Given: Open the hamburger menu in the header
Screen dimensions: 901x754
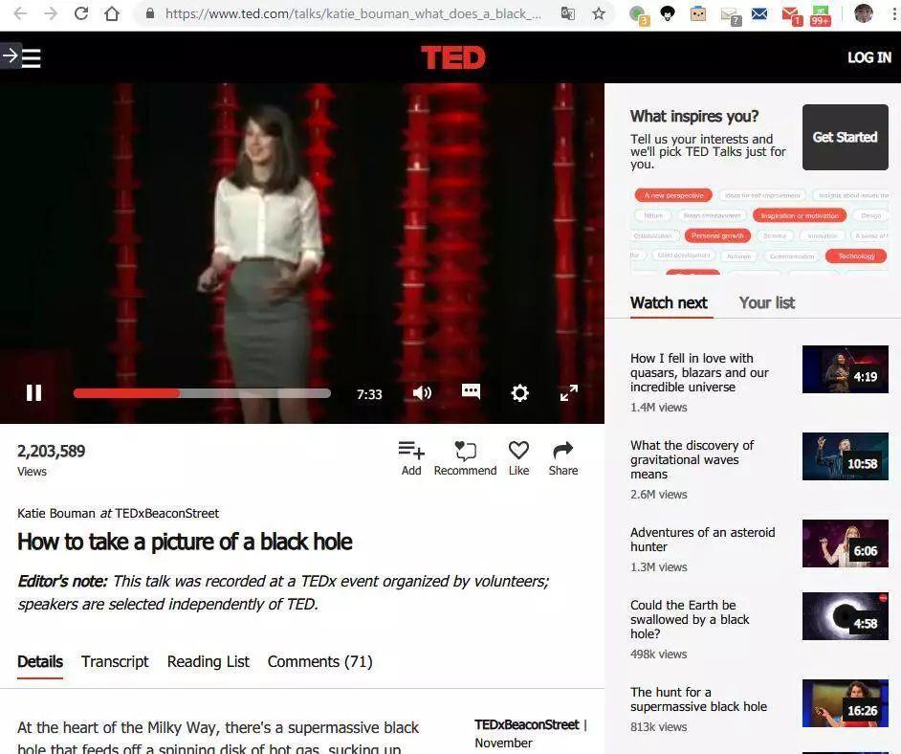Looking at the screenshot, I should (31, 58).
